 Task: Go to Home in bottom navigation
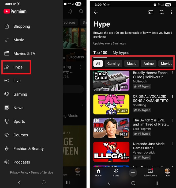(98, 173)
